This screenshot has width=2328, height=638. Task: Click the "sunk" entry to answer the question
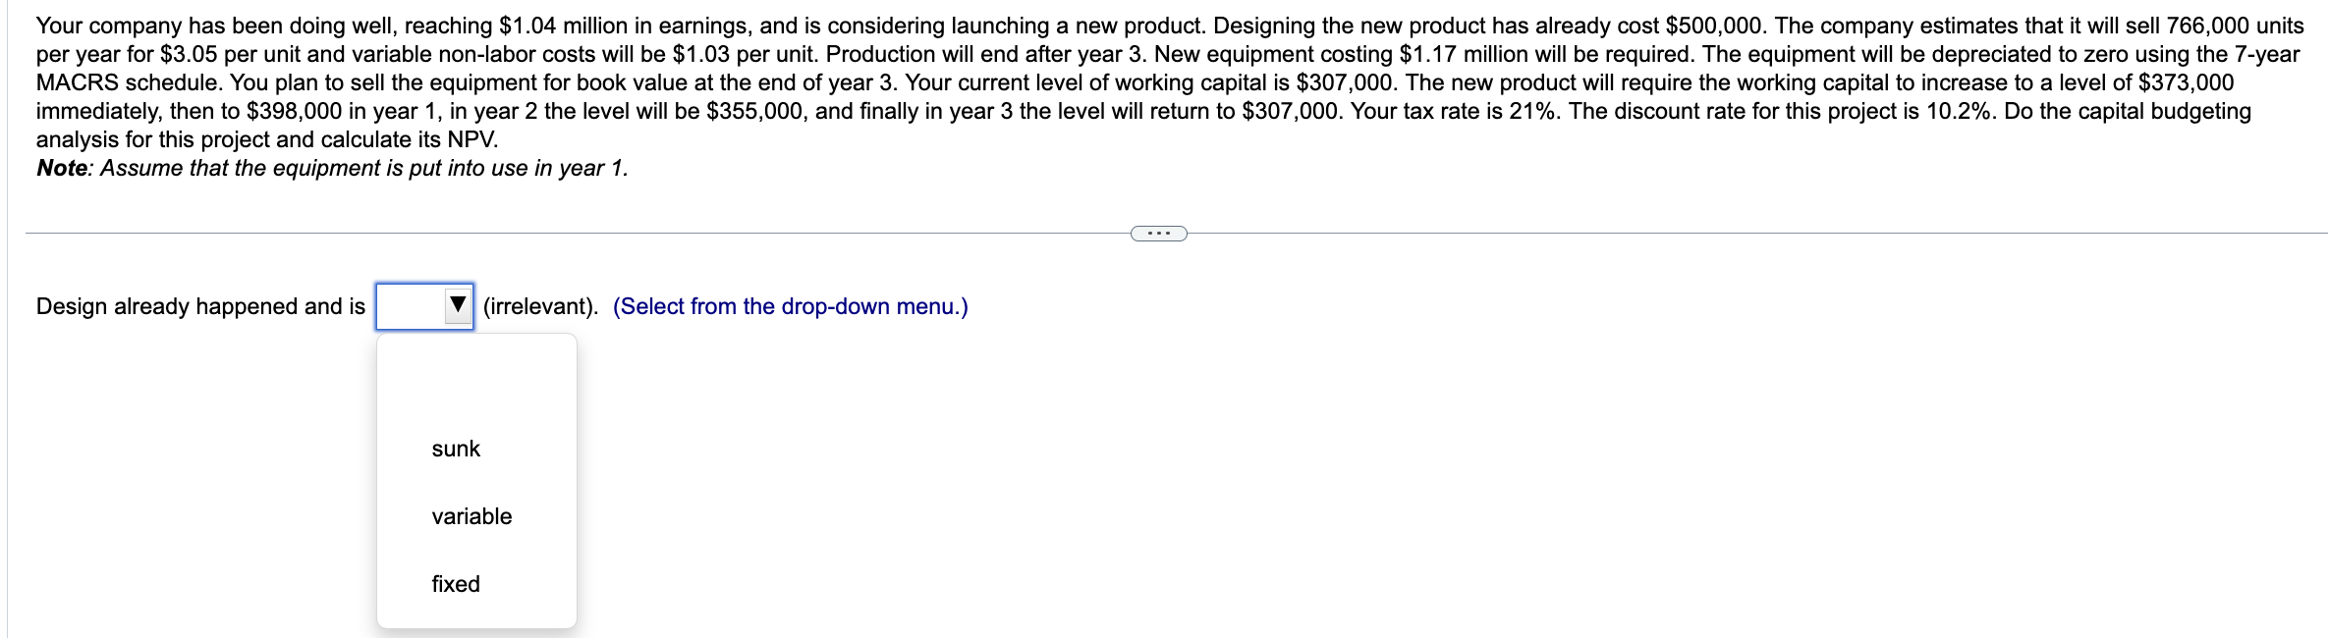tap(455, 449)
